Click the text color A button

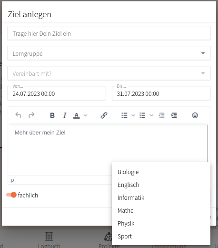[x=76, y=115]
